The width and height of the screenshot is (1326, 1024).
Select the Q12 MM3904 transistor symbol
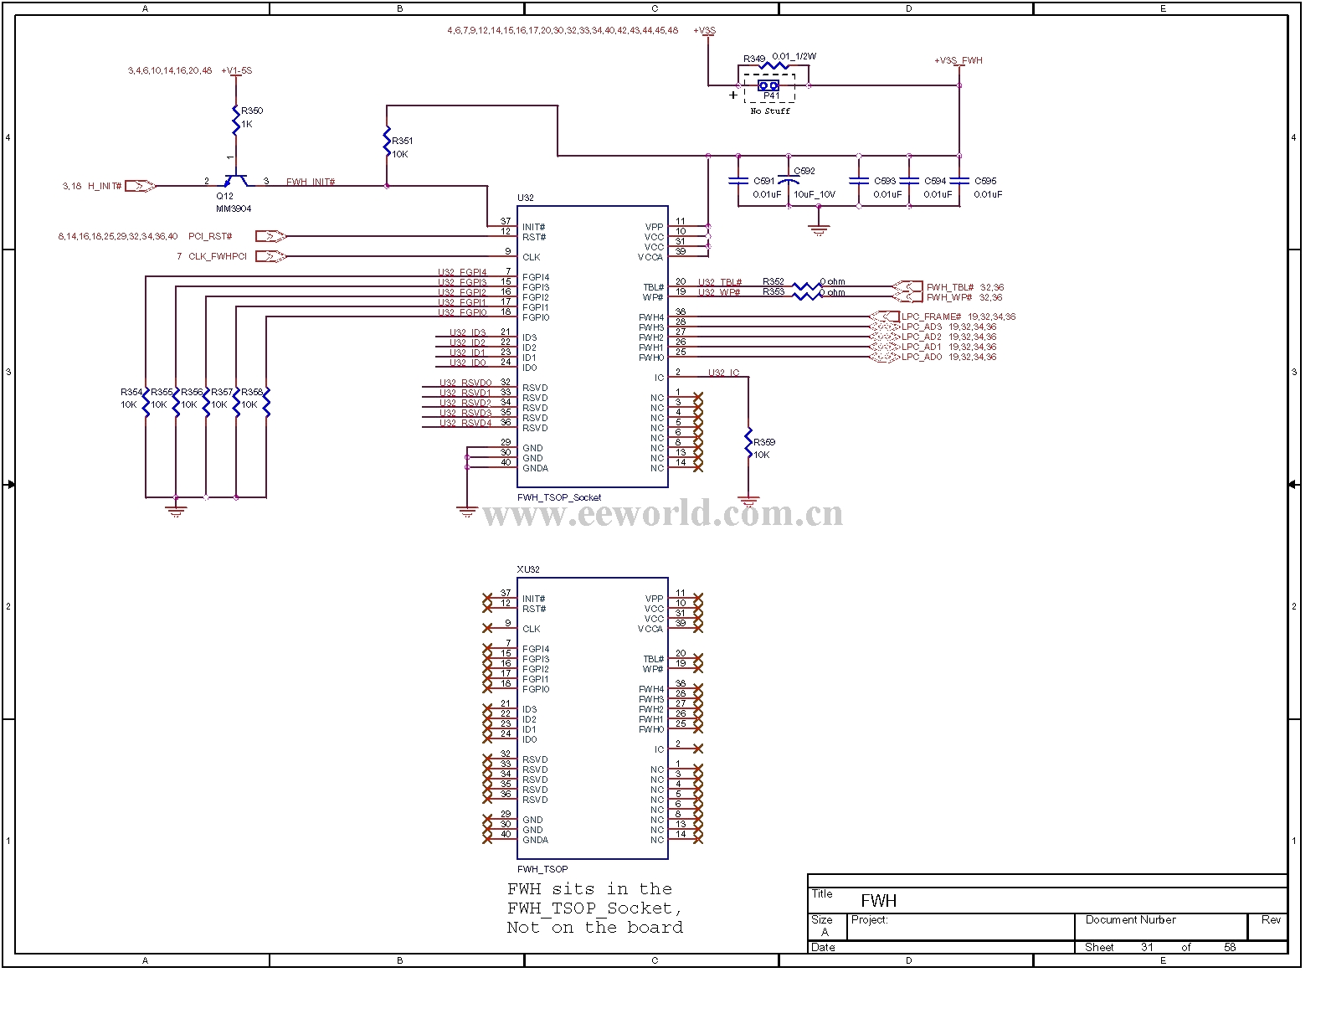click(236, 181)
